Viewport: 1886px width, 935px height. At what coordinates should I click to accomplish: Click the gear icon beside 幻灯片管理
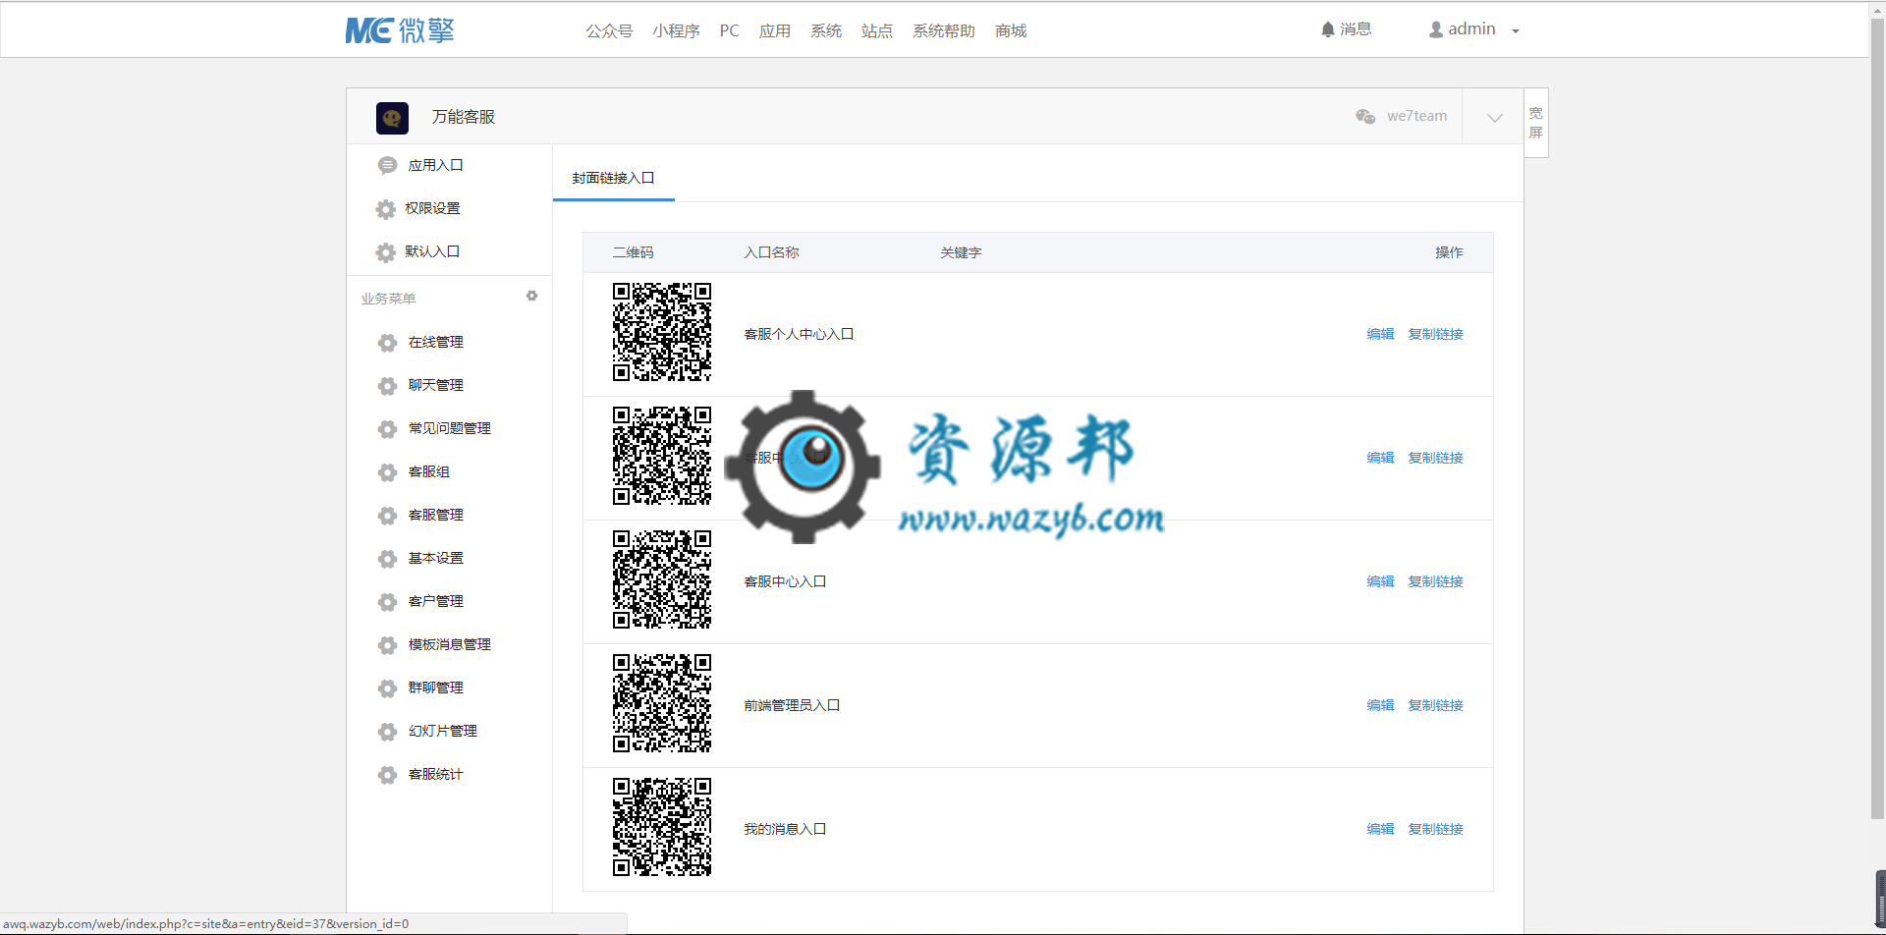click(387, 732)
